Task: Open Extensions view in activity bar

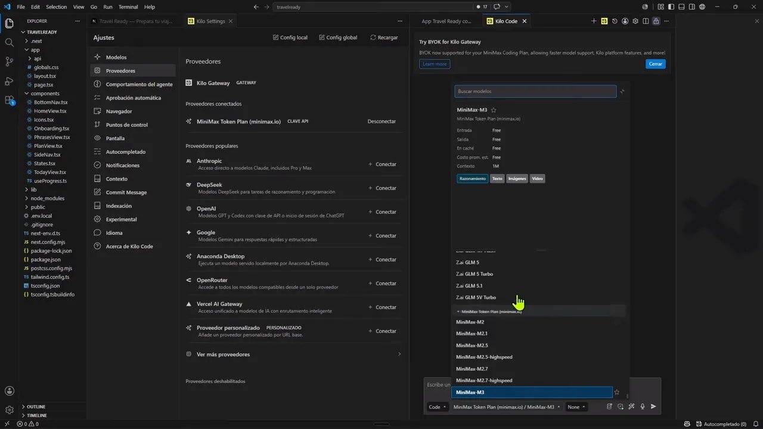Action: point(9,100)
